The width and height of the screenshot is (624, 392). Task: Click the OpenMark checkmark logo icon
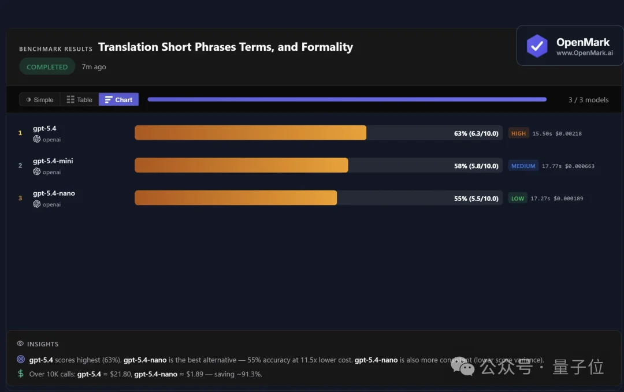[537, 46]
